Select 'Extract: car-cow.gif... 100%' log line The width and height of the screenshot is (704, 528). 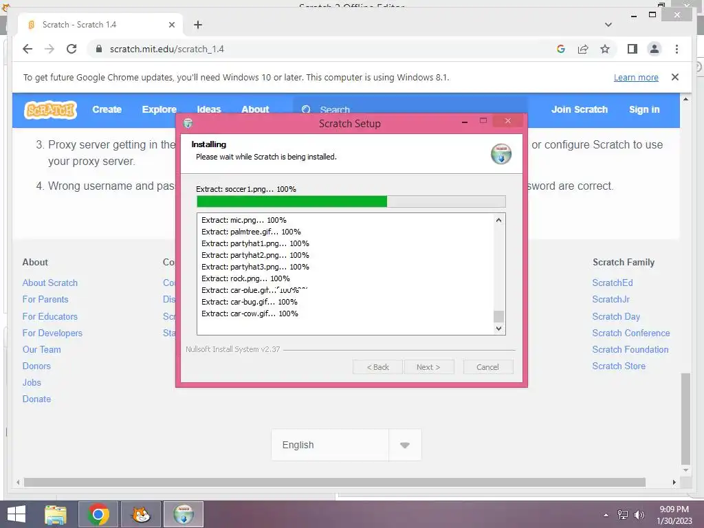[x=250, y=313]
